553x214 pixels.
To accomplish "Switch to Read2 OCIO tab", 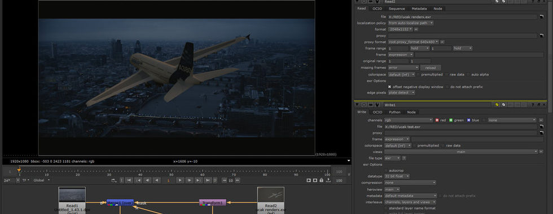I will coord(377,9).
